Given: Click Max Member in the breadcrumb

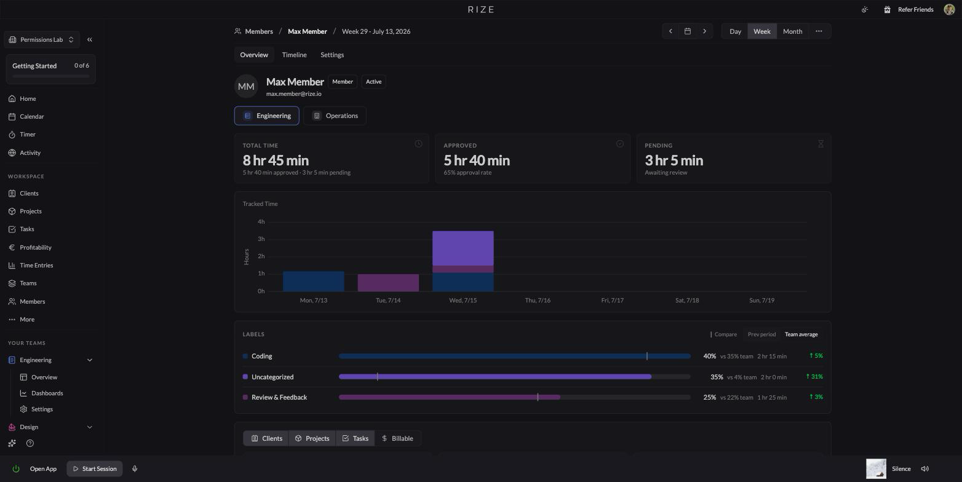Looking at the screenshot, I should [307, 31].
